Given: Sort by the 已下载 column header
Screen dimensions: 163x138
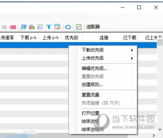Looking at the screenshot, I should click(x=125, y=38).
